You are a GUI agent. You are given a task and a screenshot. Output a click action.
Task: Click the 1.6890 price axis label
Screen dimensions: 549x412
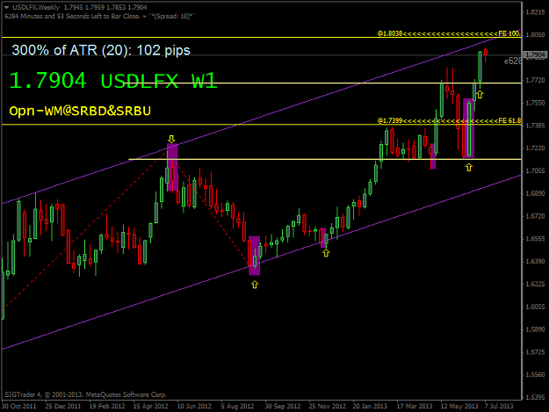click(x=535, y=193)
